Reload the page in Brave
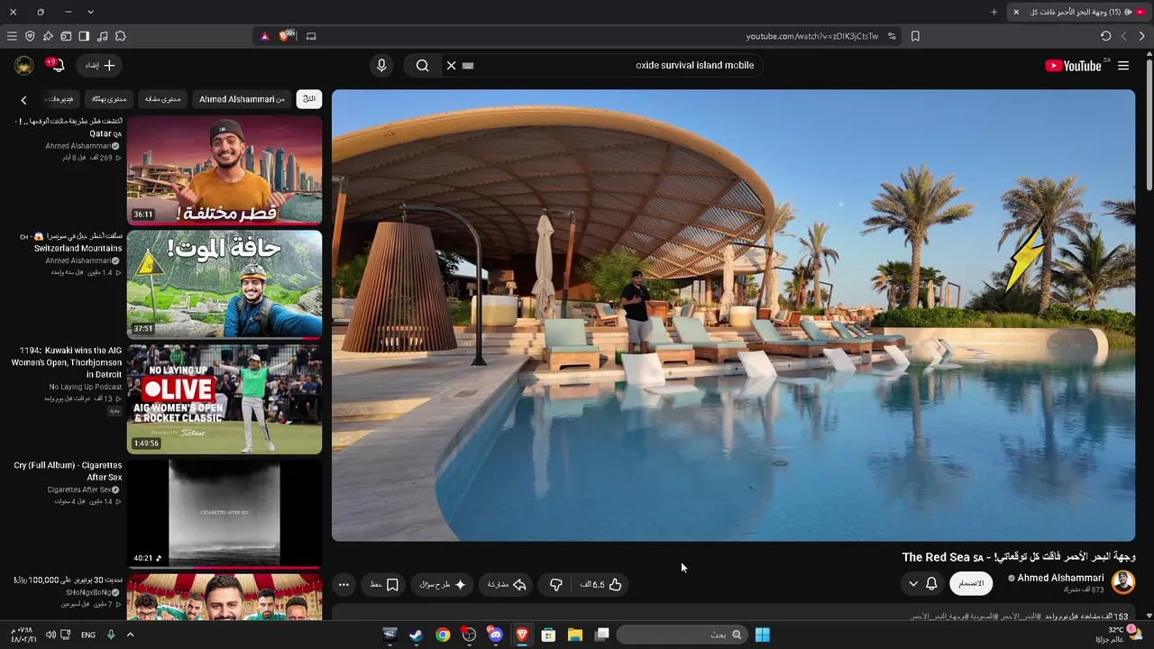 1106,36
